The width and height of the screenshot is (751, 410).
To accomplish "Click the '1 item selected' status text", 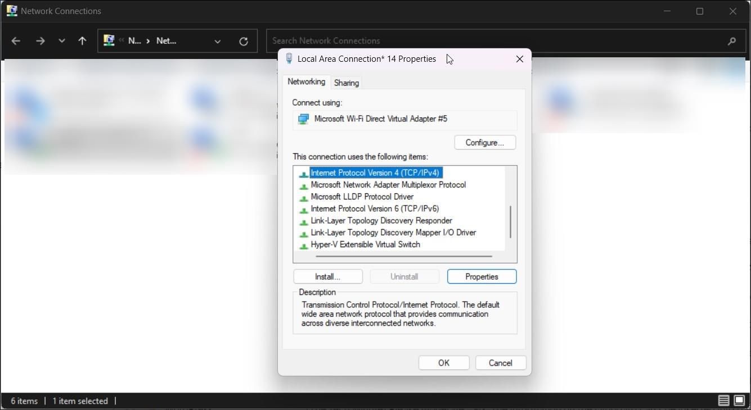I will click(x=80, y=401).
